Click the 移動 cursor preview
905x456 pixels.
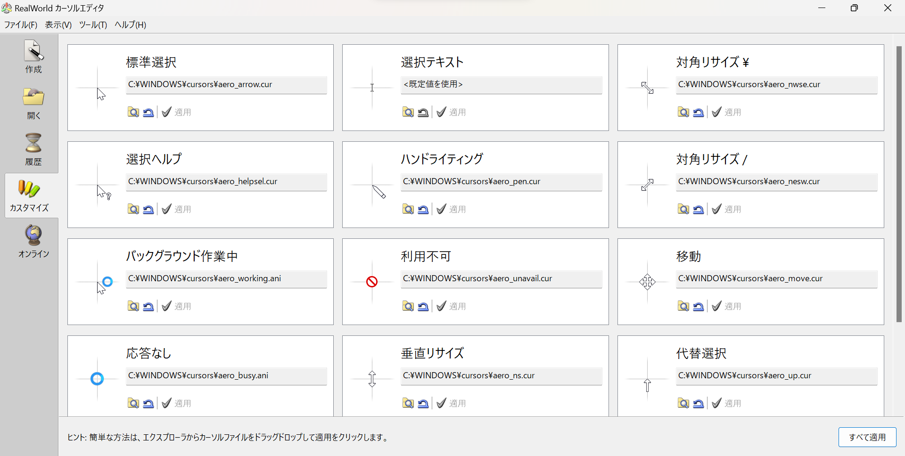point(647,282)
